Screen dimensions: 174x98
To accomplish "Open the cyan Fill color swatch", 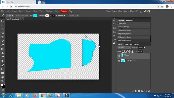I will tap(35, 16).
